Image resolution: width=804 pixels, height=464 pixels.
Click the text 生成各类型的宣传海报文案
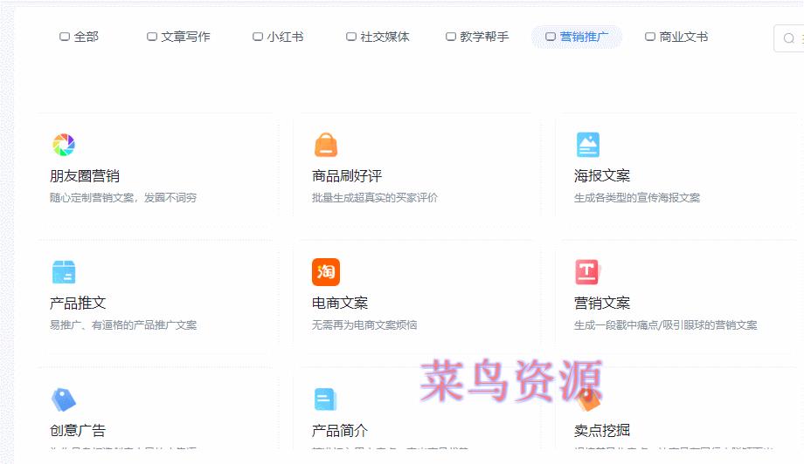(x=637, y=198)
